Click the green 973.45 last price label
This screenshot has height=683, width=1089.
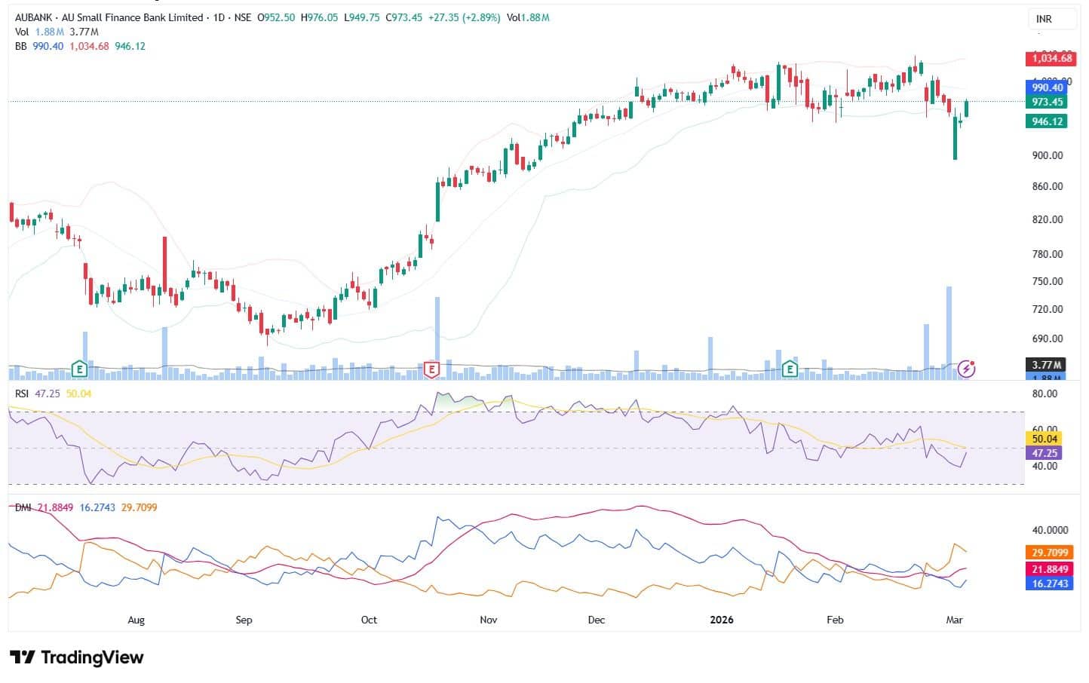pyautogui.click(x=1047, y=102)
